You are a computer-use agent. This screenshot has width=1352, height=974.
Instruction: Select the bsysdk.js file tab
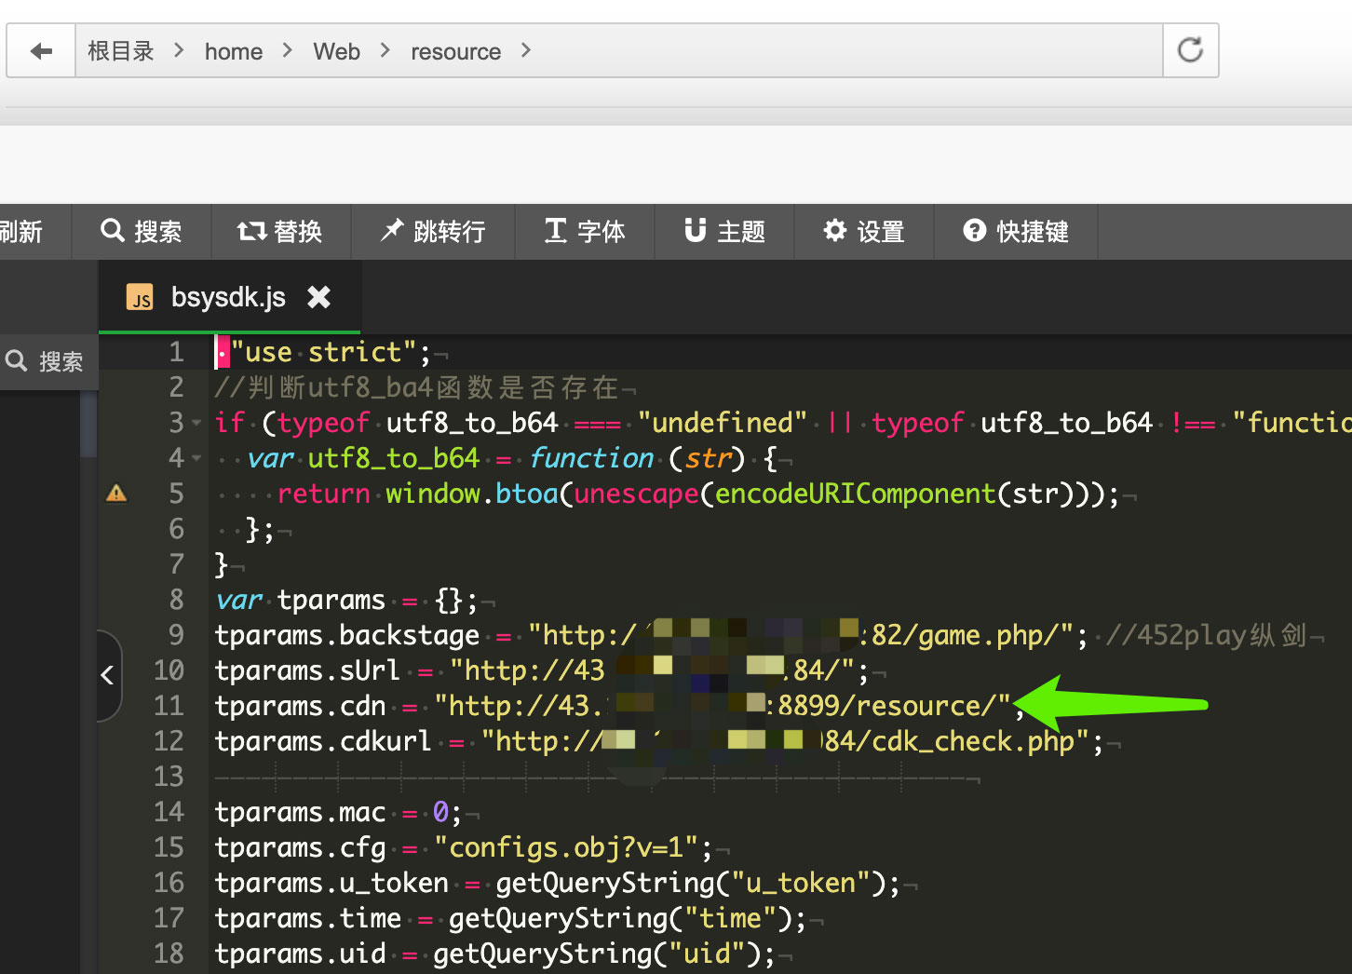click(x=227, y=297)
